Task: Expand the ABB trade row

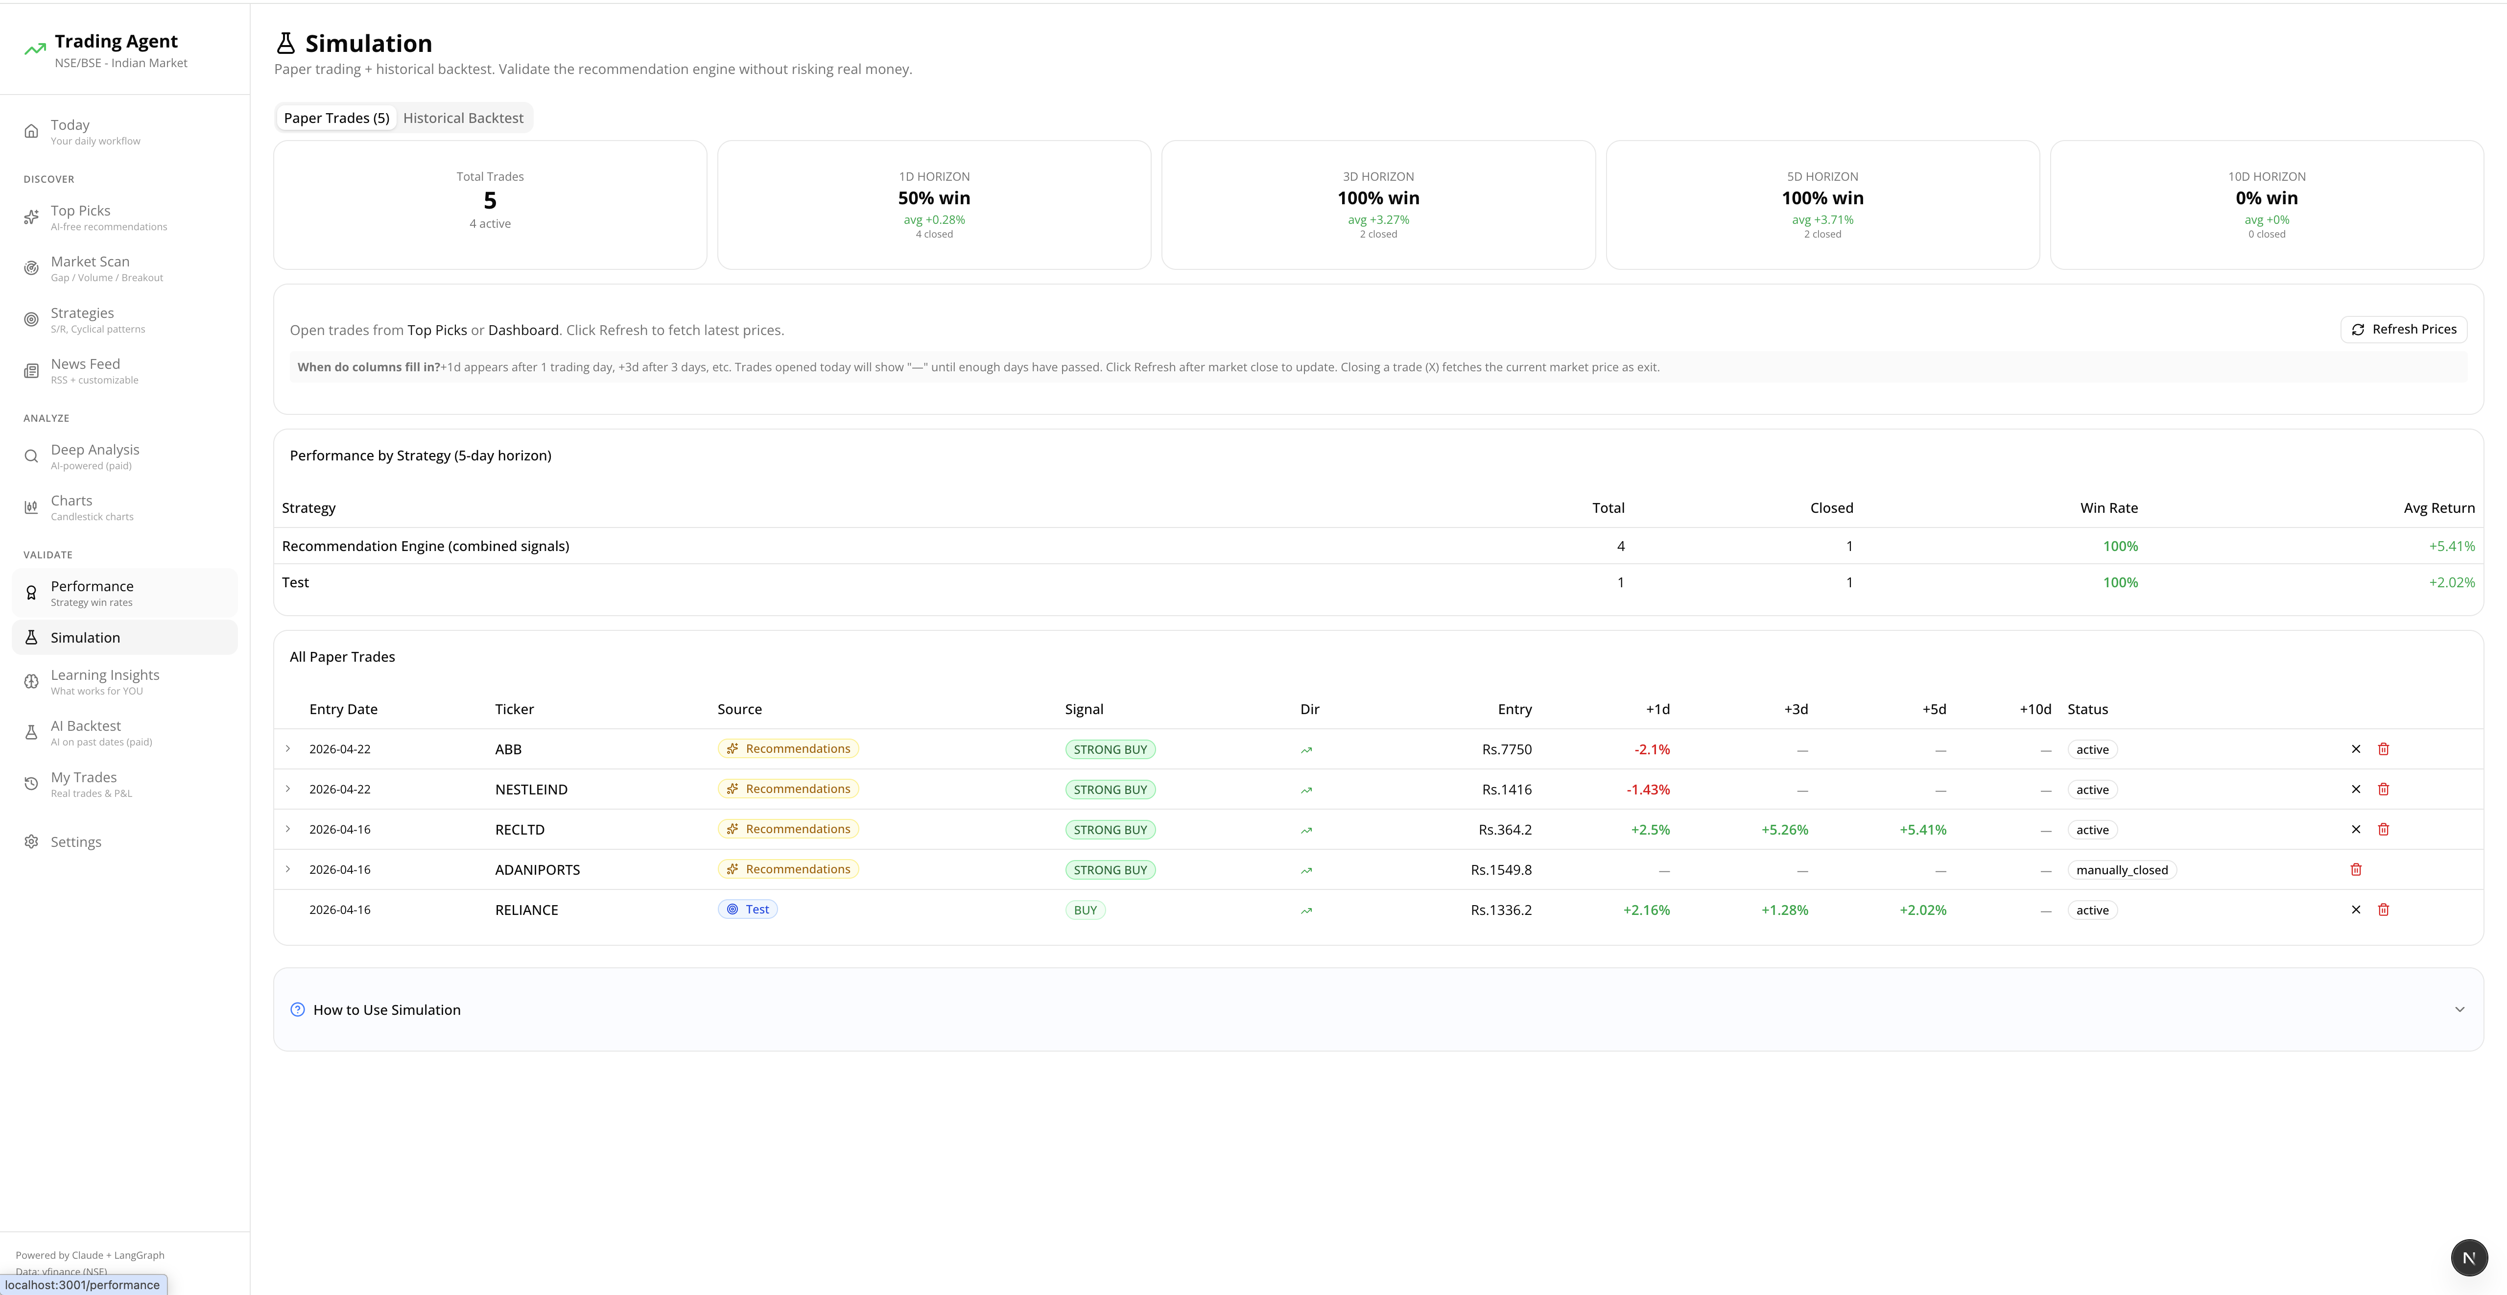Action: tap(287, 749)
